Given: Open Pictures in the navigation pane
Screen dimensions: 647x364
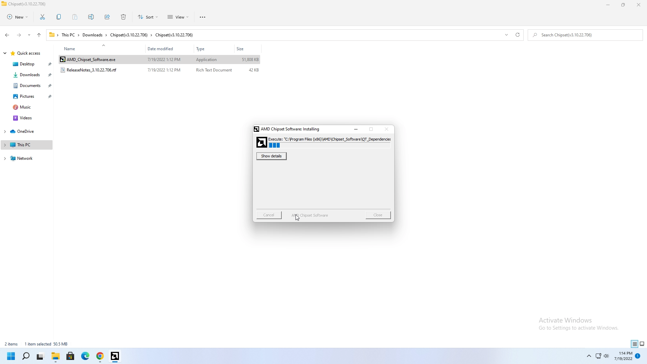Looking at the screenshot, I should click(x=27, y=96).
